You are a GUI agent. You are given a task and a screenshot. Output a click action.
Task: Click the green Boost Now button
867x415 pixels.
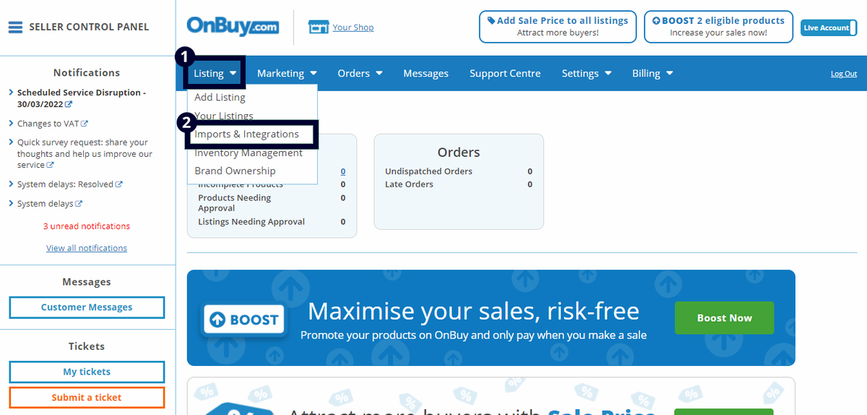click(x=724, y=318)
